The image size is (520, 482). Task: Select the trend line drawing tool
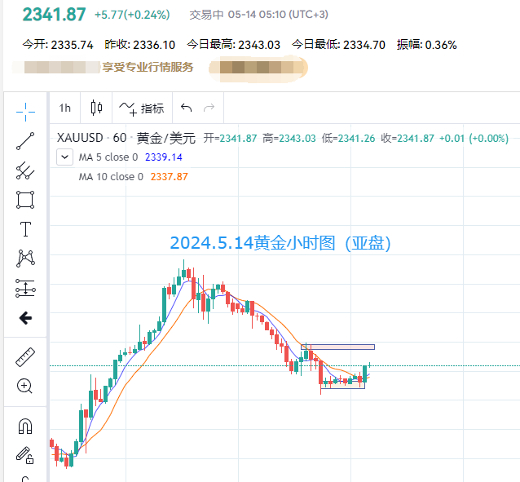click(x=25, y=141)
